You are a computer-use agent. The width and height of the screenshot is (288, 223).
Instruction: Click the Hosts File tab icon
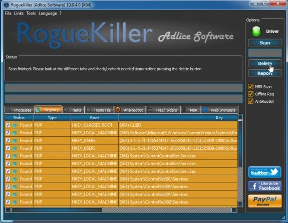point(89,110)
